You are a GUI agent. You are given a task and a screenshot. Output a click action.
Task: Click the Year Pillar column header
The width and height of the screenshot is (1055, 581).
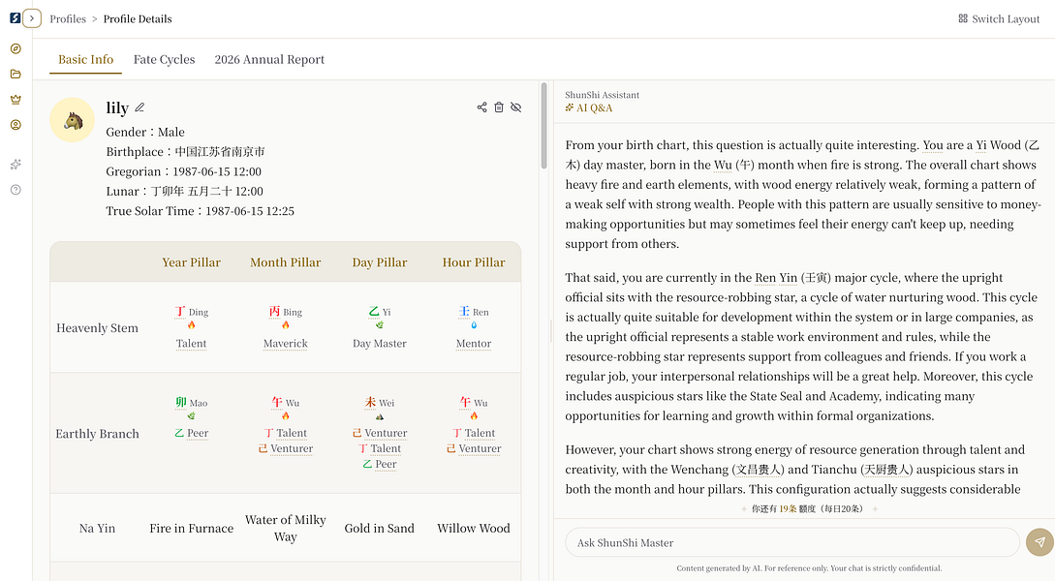tap(191, 262)
